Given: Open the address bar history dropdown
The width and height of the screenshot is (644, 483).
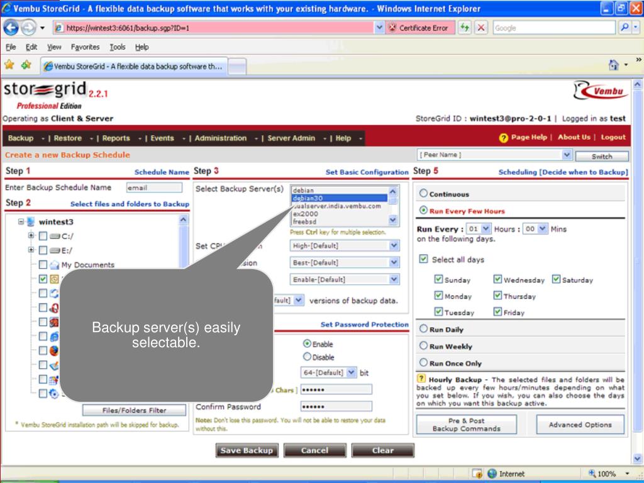Looking at the screenshot, I should tap(379, 28).
